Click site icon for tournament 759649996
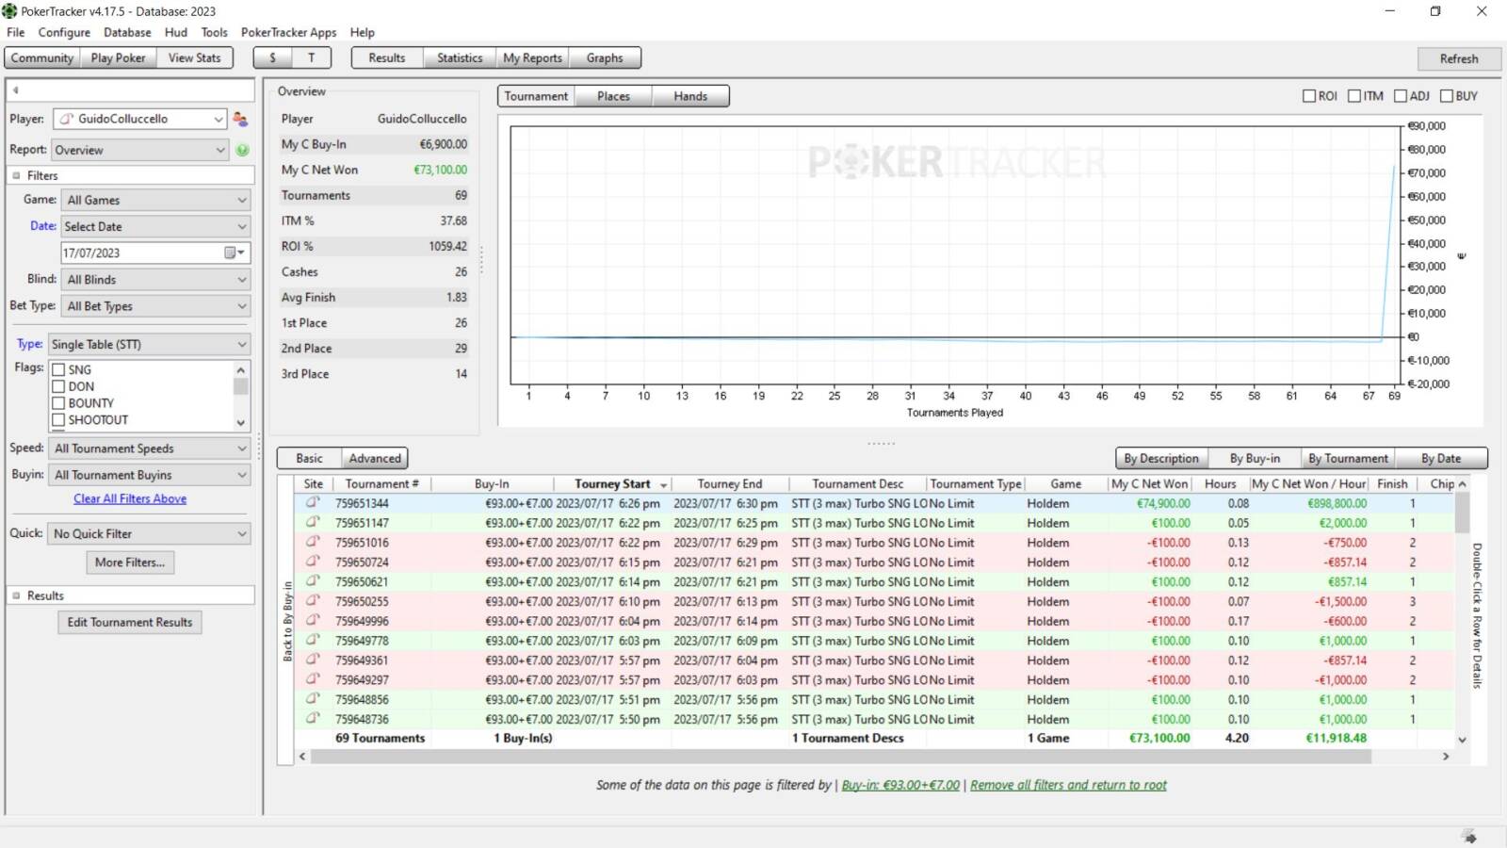Screen dimensions: 1507x848 313,620
